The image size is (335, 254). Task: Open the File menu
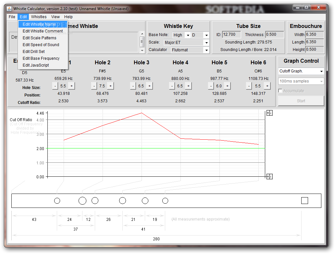(12, 17)
